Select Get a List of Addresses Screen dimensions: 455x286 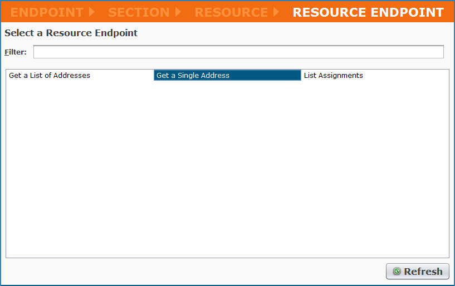(50, 75)
